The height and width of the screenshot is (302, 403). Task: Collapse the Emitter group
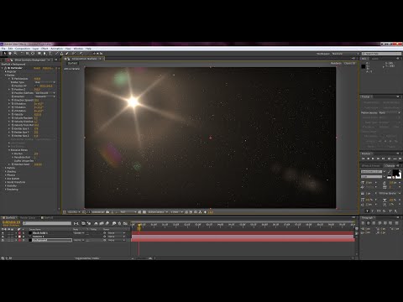(x=5, y=75)
